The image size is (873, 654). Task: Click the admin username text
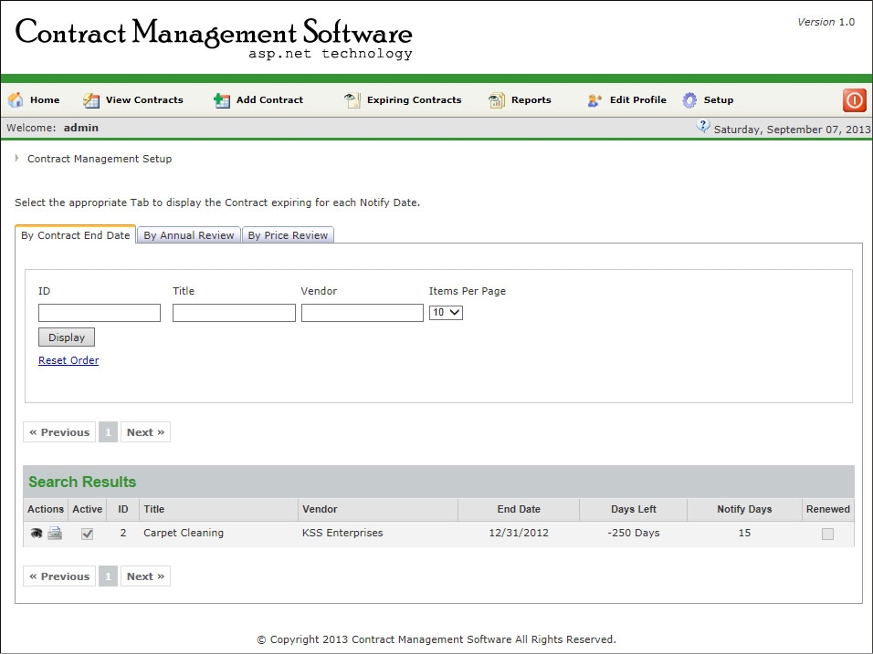point(80,128)
